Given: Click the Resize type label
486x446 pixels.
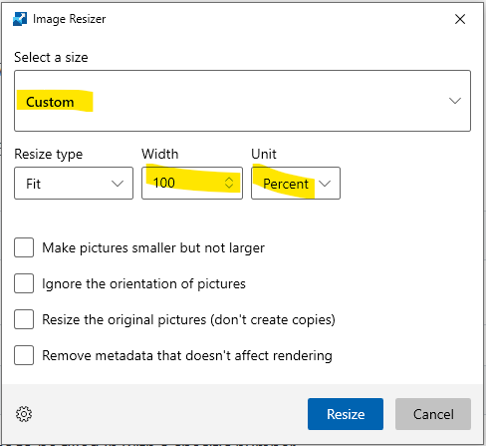Looking at the screenshot, I should (49, 155).
